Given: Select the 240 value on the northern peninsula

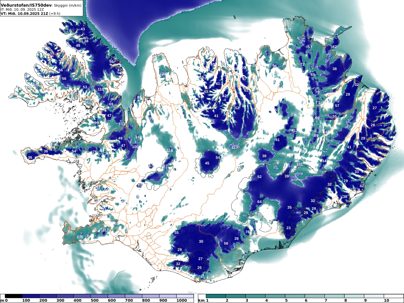Looking at the screenshot, I should point(165,74).
